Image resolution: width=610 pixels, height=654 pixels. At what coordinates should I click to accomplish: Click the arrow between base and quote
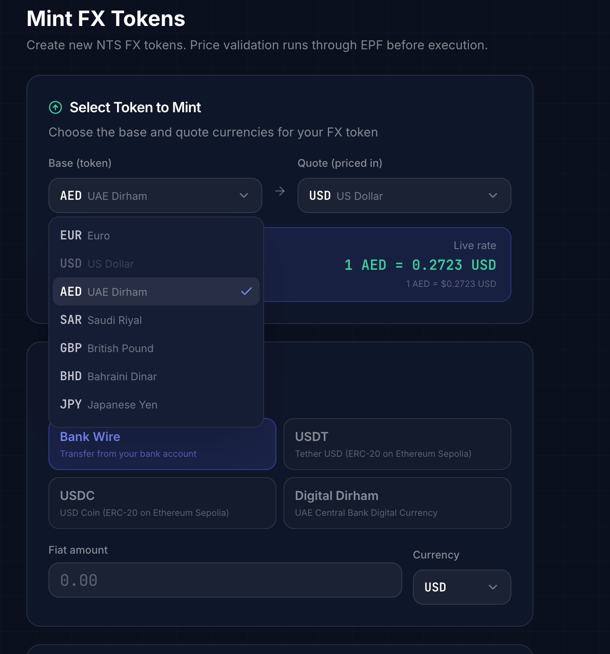pos(280,191)
